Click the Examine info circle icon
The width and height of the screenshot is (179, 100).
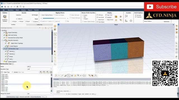[x=131, y=21]
